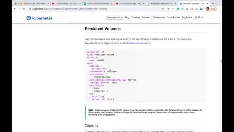This screenshot has height=132, width=234.
Task: Close the Instances EC2 Management tab
Action: (x=48, y=4)
